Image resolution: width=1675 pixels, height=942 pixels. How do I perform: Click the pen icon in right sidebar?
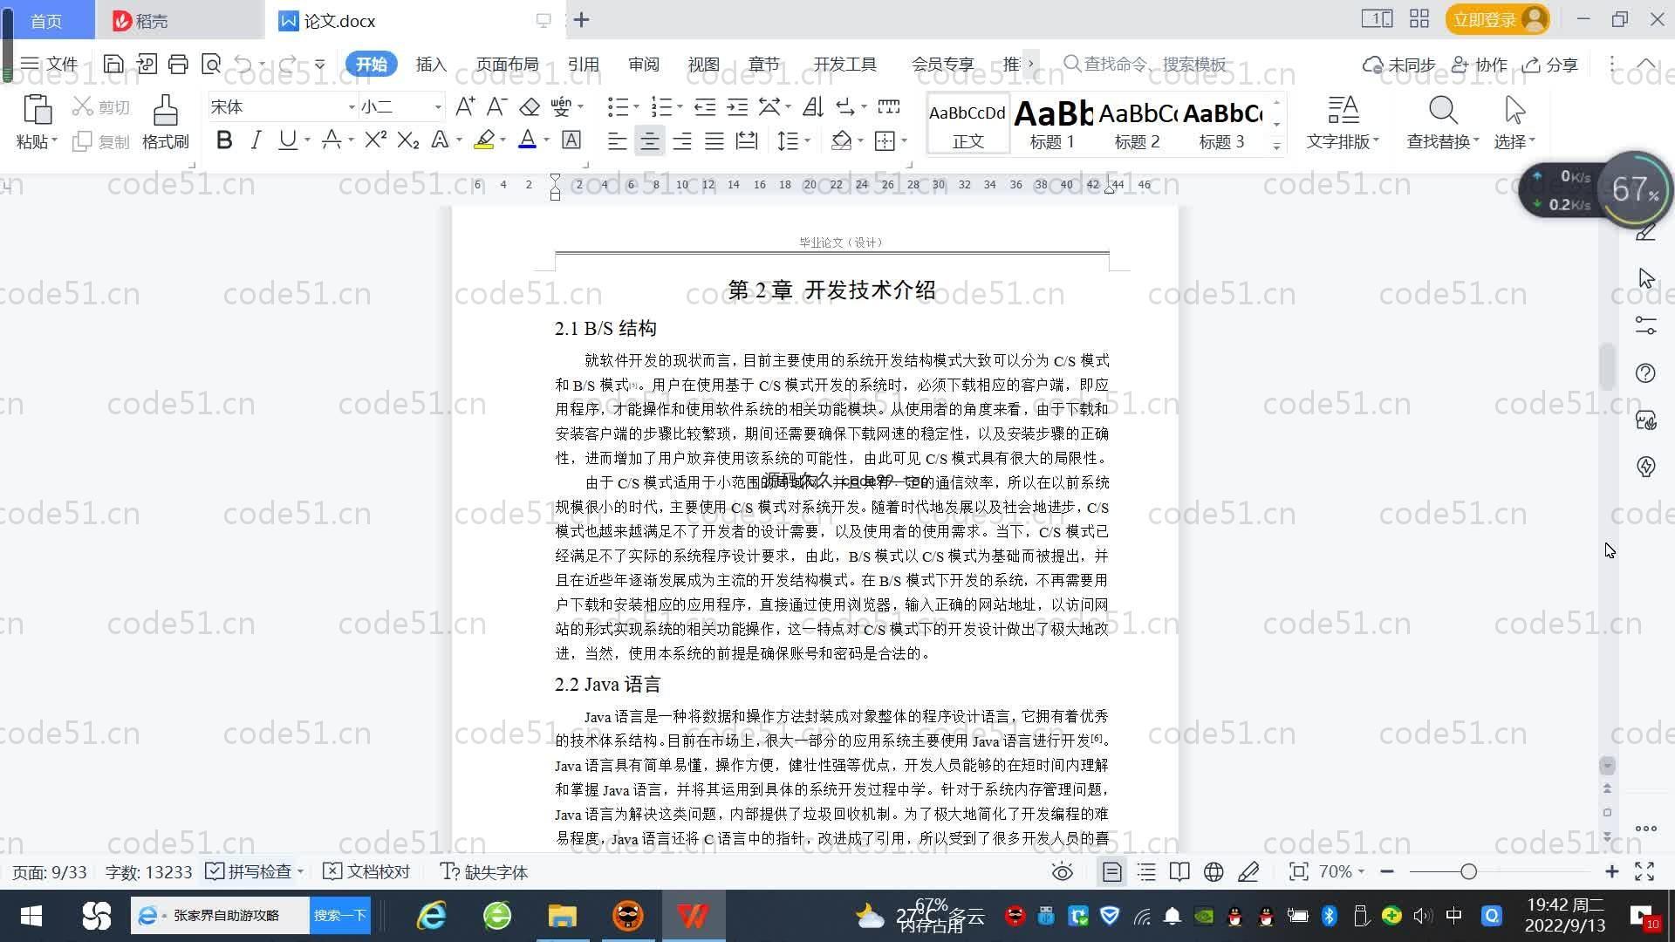(1645, 232)
